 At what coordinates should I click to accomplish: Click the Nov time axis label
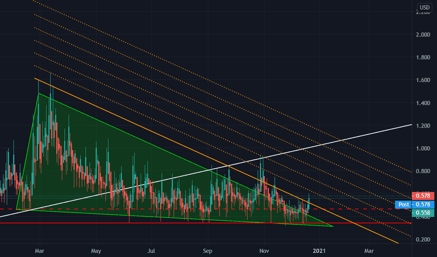click(x=264, y=251)
